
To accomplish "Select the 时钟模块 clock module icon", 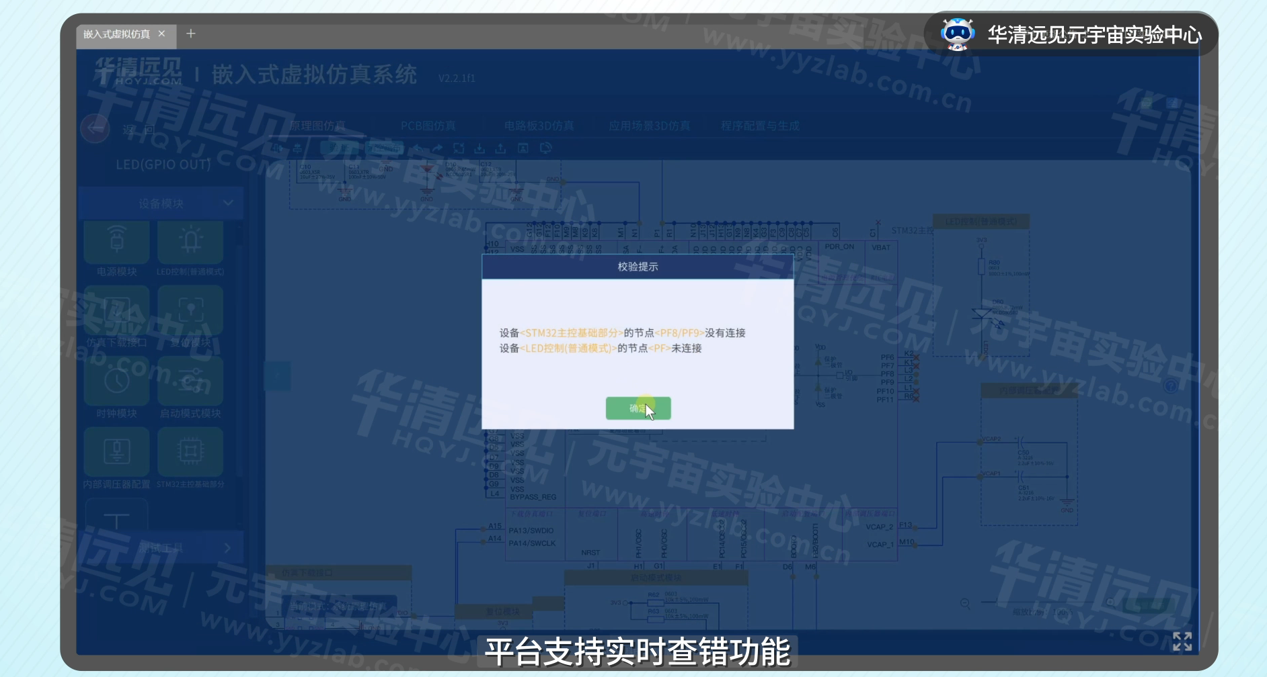I will coord(117,381).
